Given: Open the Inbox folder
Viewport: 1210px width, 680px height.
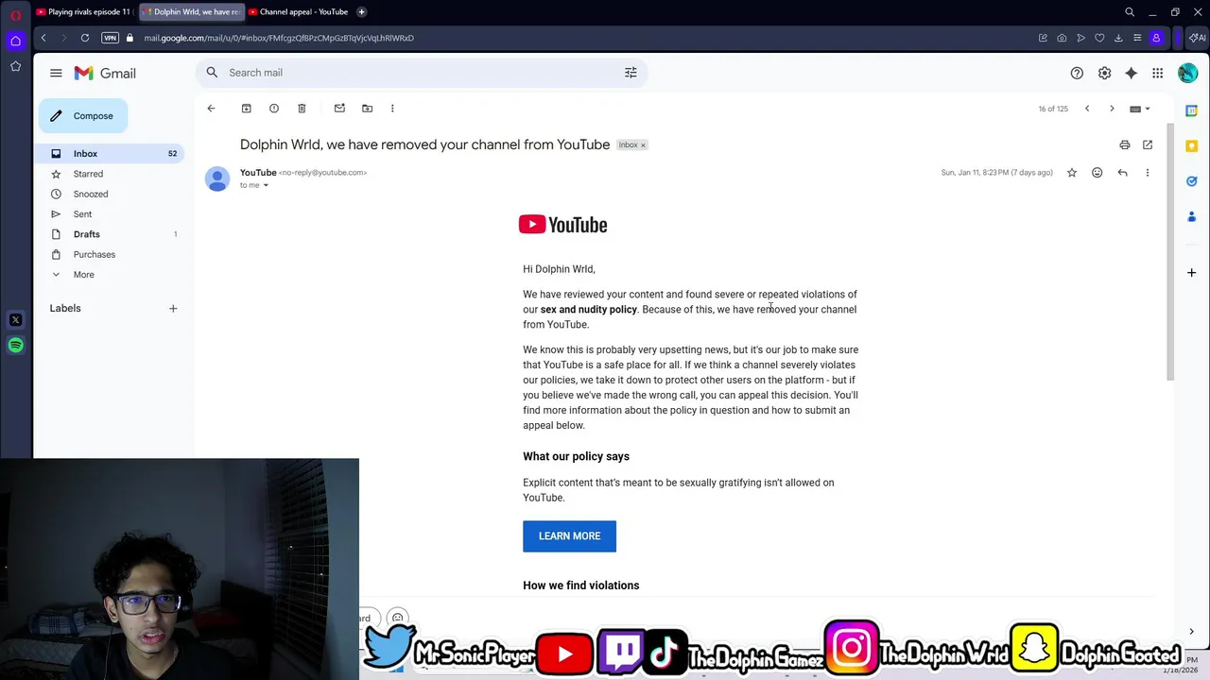Looking at the screenshot, I should [112, 154].
